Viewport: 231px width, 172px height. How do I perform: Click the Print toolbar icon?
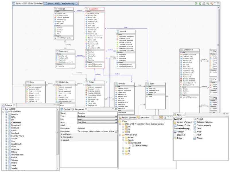click(x=204, y=3)
